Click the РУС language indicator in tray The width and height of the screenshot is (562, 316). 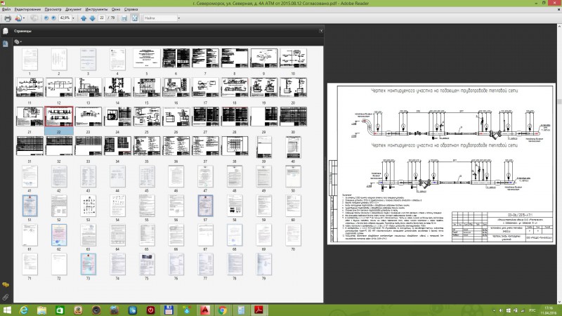(x=532, y=310)
